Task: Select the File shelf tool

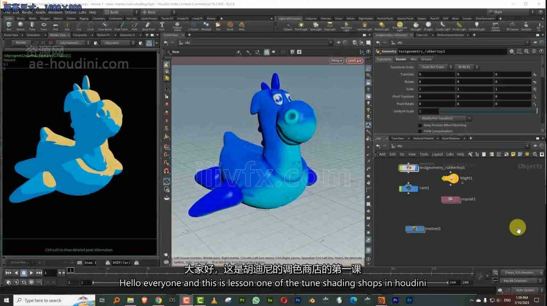Action: click(218, 26)
